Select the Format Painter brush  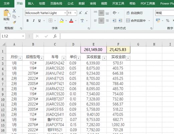point(14,22)
